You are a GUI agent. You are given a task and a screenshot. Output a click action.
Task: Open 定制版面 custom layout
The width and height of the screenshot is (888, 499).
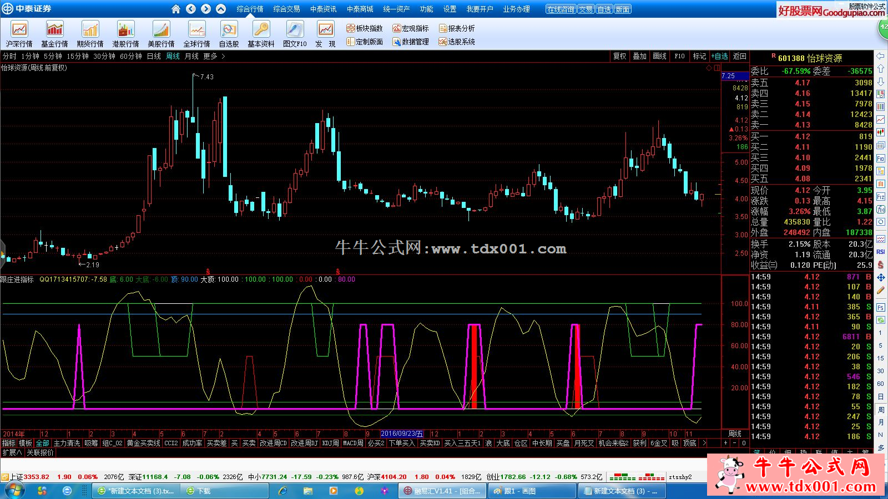coord(365,42)
